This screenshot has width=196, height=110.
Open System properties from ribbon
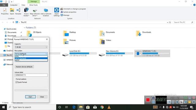[69, 12]
